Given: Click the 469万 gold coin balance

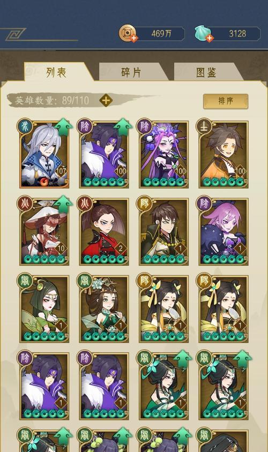Looking at the screenshot, I should point(161,33).
